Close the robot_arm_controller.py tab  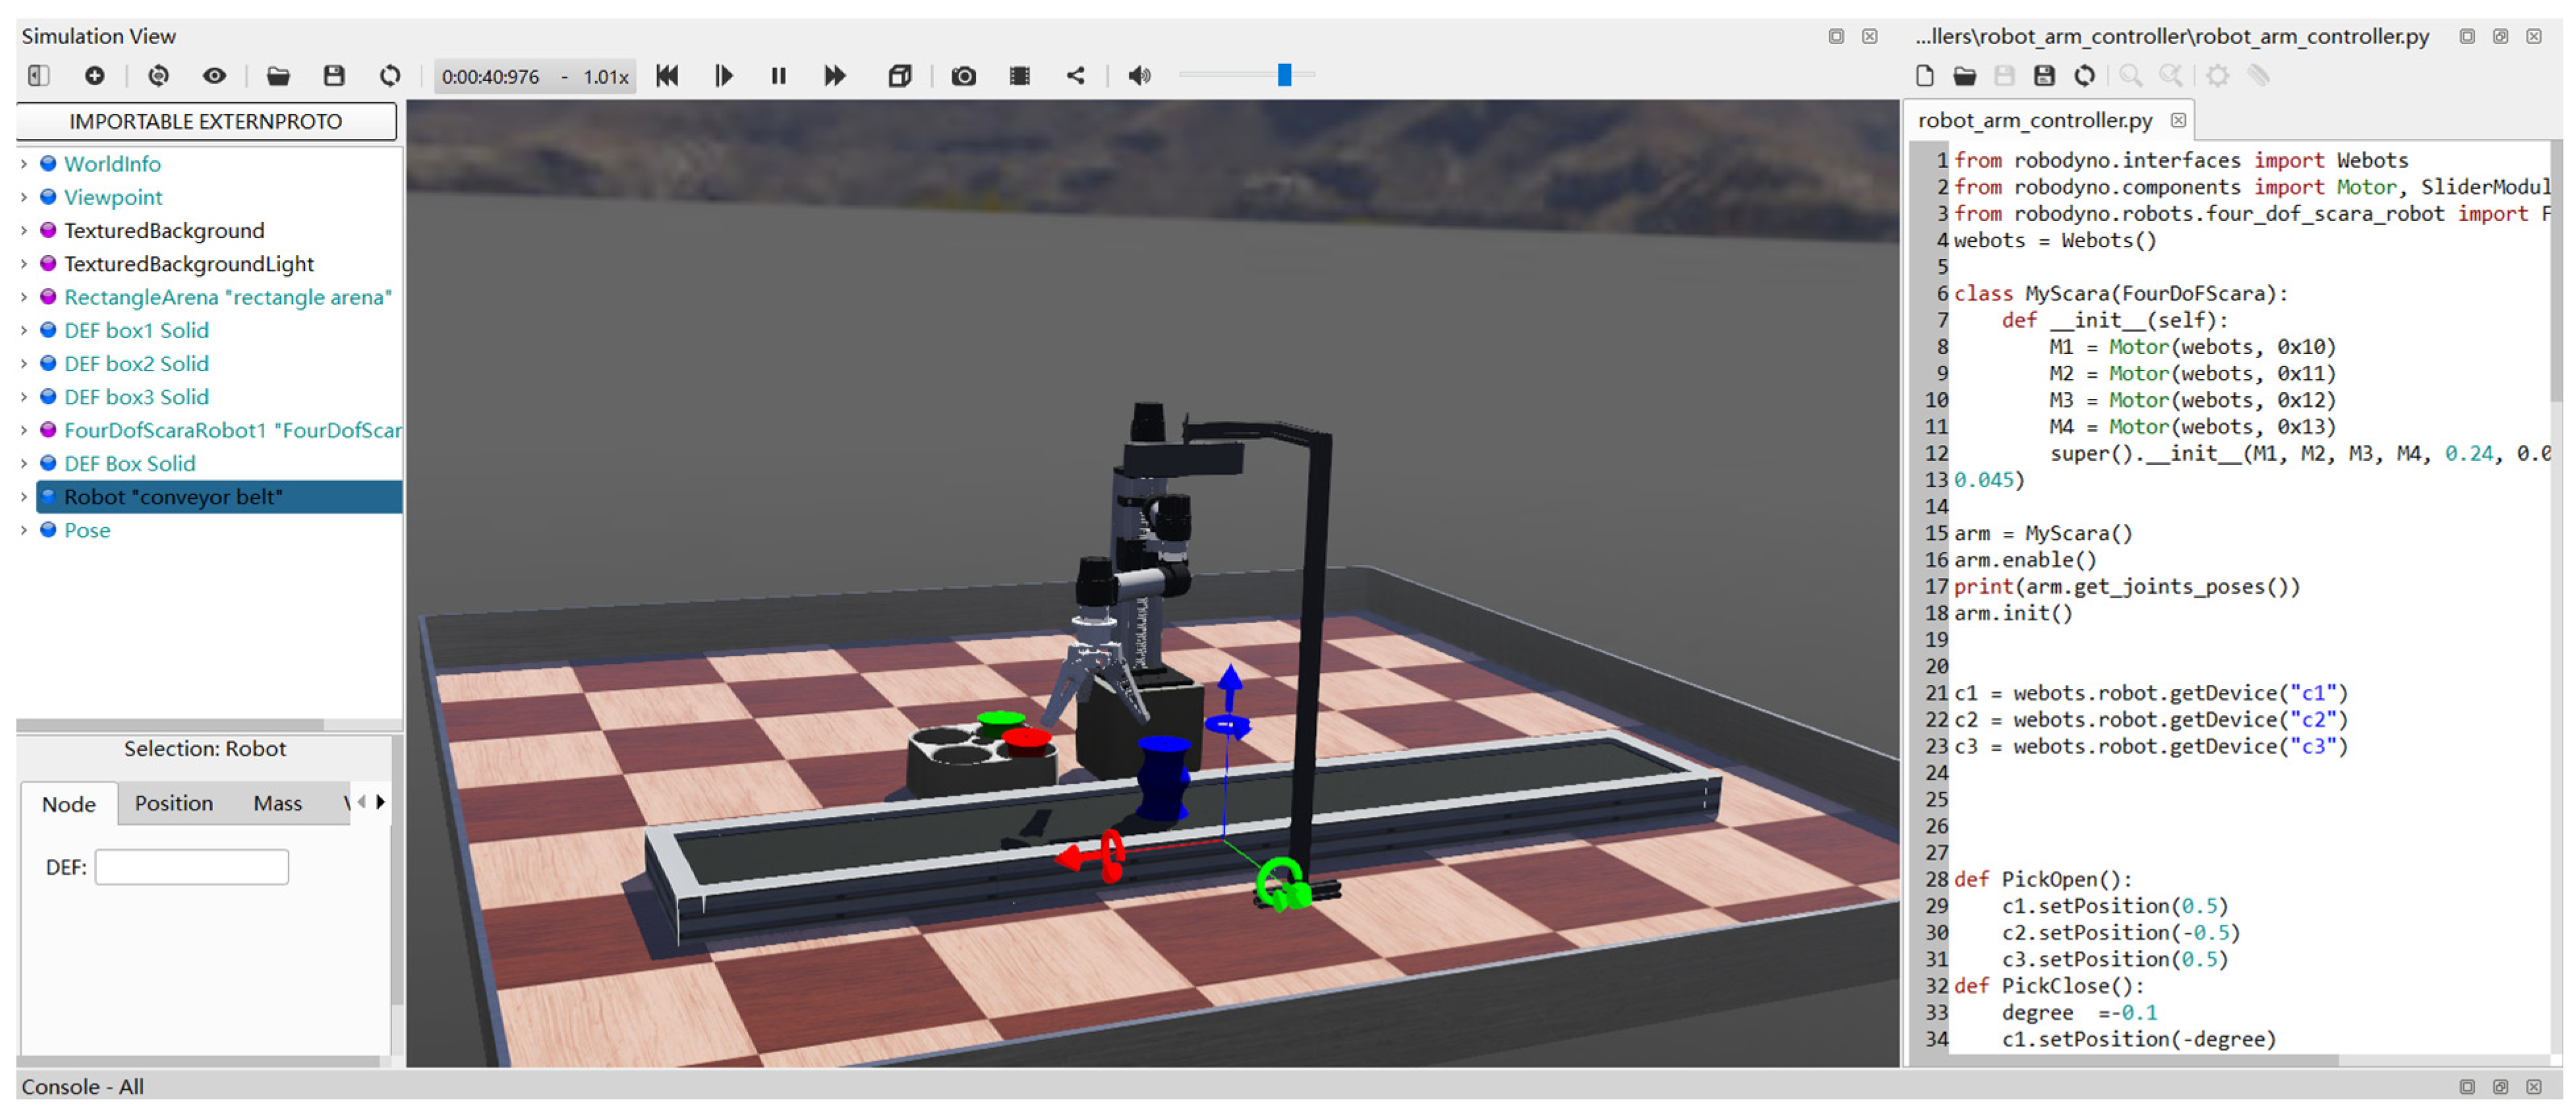(x=2178, y=121)
